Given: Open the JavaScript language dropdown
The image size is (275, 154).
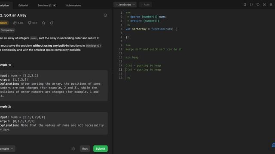Looking at the screenshot, I should [x=125, y=5].
